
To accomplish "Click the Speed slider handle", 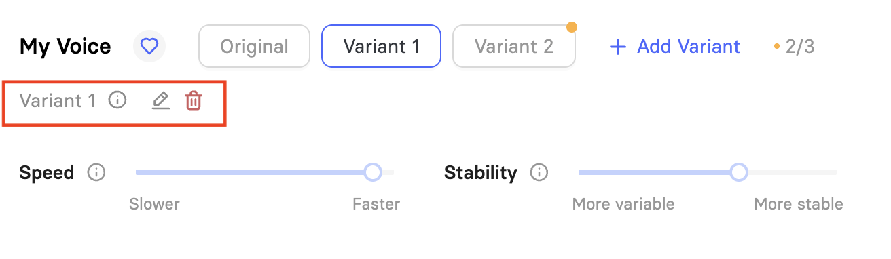I will click(x=373, y=172).
